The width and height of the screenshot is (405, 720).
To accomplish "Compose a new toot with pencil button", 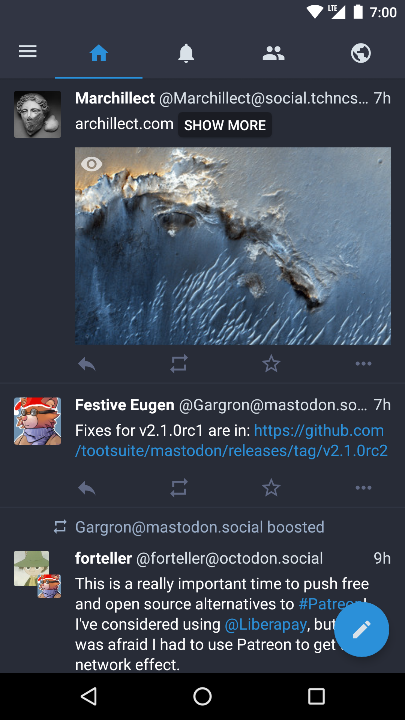I will (x=361, y=630).
